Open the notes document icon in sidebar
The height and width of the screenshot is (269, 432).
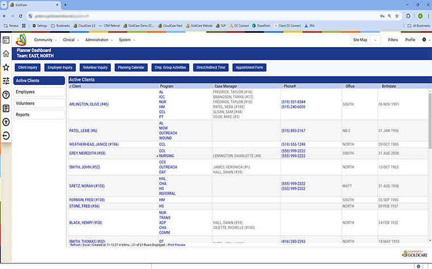(6, 108)
